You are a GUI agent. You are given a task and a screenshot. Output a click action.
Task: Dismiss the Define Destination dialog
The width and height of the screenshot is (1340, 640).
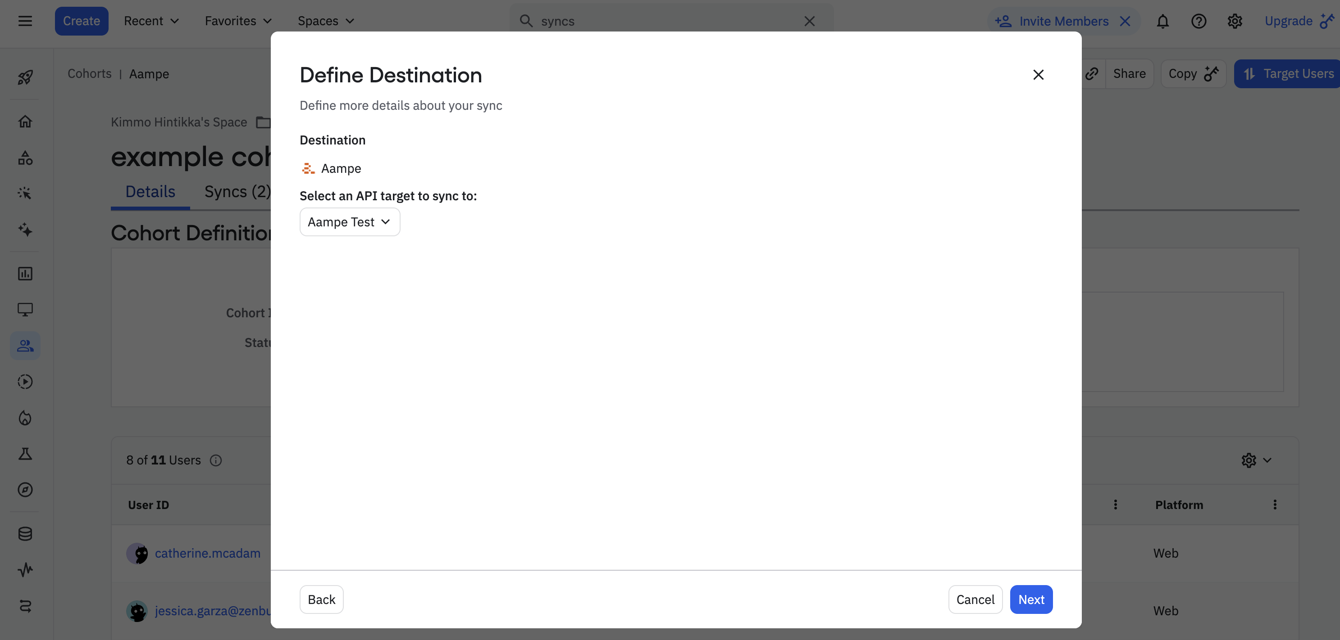(x=1038, y=74)
